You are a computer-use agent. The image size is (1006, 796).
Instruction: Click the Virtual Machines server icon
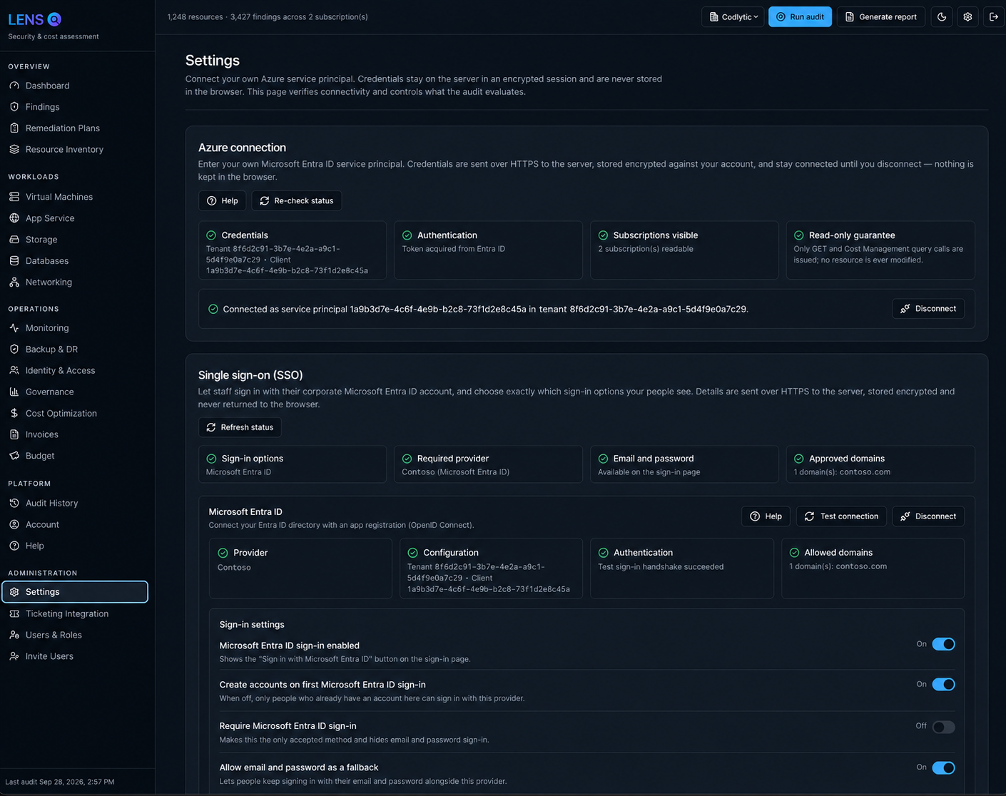point(14,197)
